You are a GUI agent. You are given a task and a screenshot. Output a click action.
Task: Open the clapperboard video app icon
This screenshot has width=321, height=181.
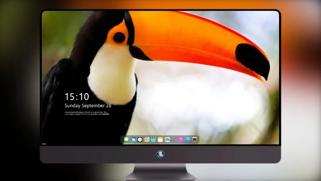(x=153, y=139)
